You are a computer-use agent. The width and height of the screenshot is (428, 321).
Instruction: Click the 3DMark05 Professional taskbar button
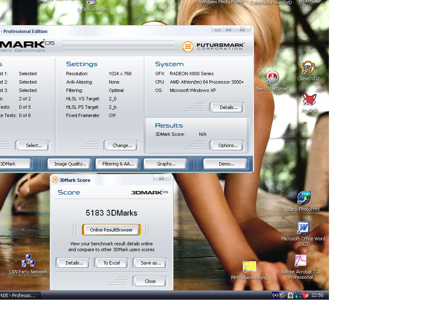pyautogui.click(x=20, y=296)
